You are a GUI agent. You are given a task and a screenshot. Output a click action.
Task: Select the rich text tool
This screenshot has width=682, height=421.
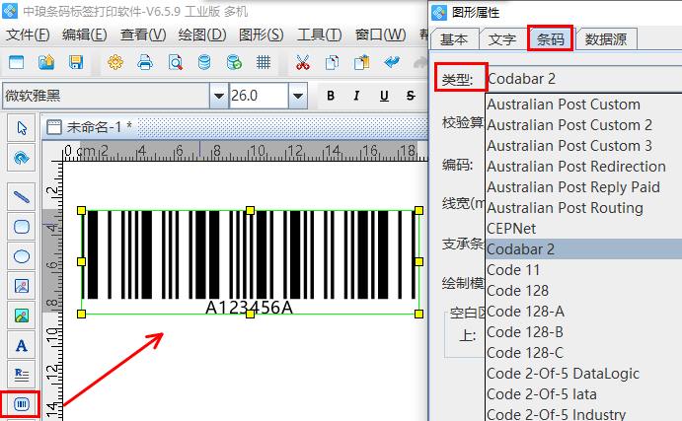coord(22,374)
